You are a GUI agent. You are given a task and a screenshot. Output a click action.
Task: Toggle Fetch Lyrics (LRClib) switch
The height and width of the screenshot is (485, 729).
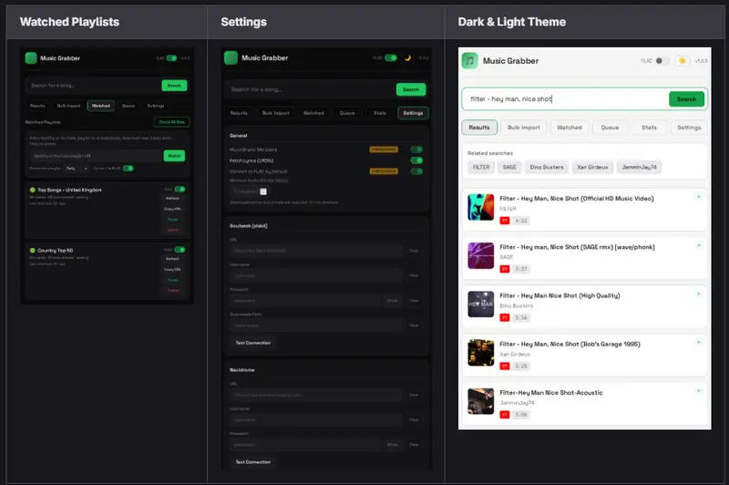[x=416, y=160]
